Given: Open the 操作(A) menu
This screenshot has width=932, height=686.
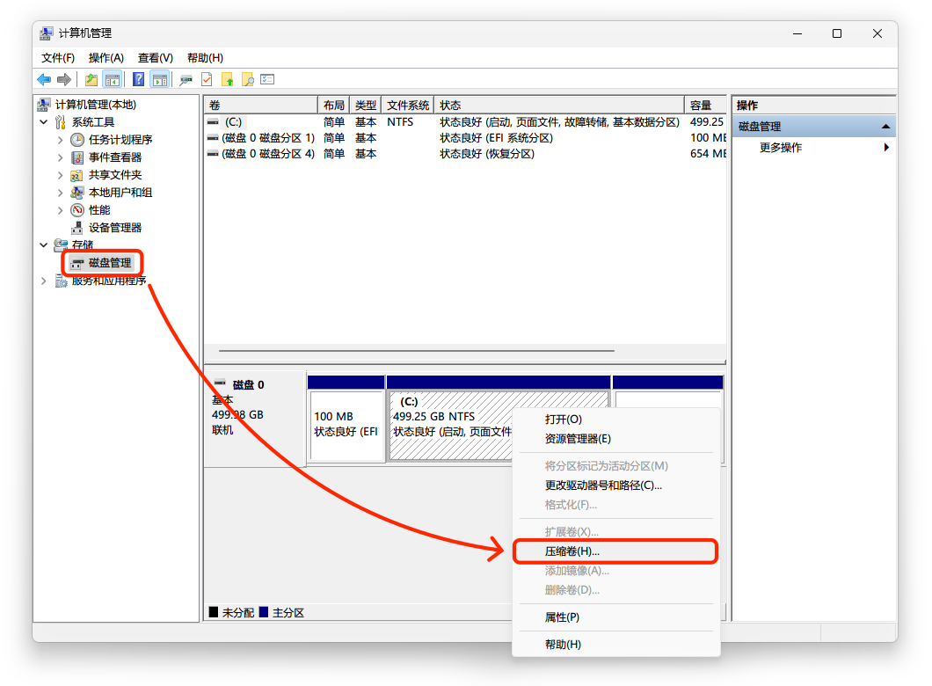Looking at the screenshot, I should pyautogui.click(x=106, y=57).
